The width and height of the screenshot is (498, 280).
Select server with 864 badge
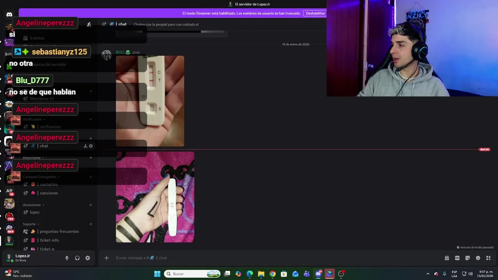pyautogui.click(x=9, y=228)
